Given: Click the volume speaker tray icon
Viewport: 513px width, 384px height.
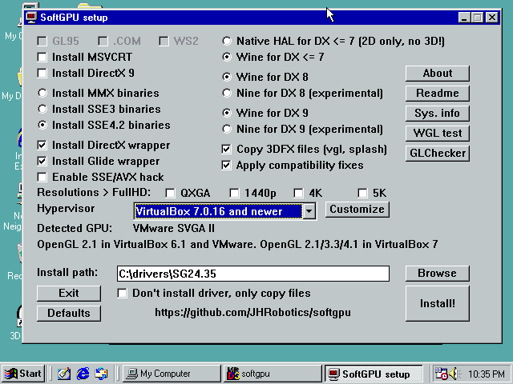Looking at the screenshot, I should tap(454, 374).
